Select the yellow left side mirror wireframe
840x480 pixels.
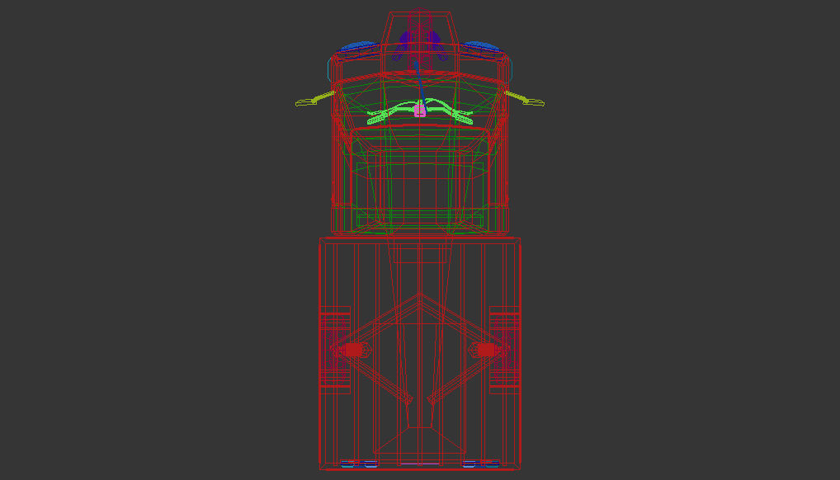click(x=315, y=99)
